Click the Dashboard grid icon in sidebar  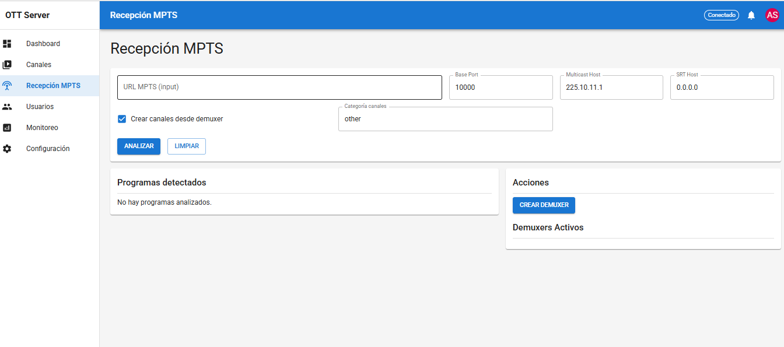click(x=7, y=44)
